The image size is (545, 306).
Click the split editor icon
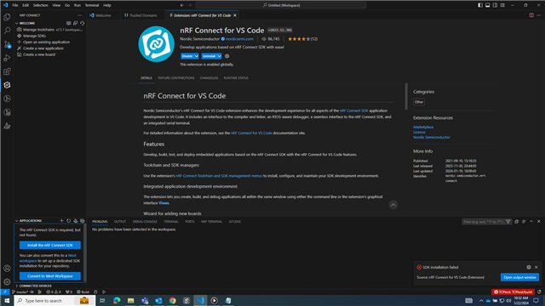[531, 15]
